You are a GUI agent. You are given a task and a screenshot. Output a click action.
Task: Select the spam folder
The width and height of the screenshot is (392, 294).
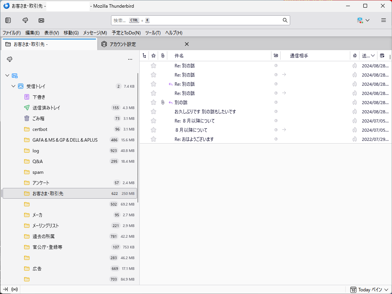tap(70, 172)
